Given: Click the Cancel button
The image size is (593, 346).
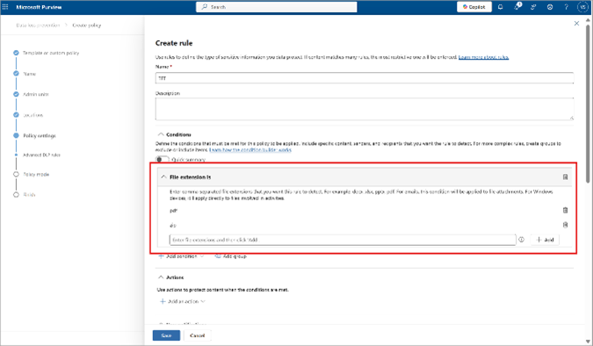Looking at the screenshot, I should coord(197,335).
